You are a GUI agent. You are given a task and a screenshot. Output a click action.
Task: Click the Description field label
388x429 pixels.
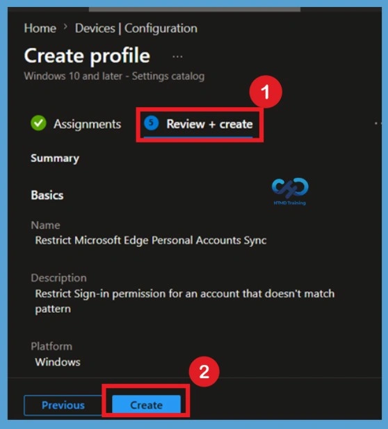[59, 278]
